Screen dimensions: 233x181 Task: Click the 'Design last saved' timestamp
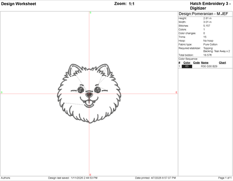coord(73,178)
